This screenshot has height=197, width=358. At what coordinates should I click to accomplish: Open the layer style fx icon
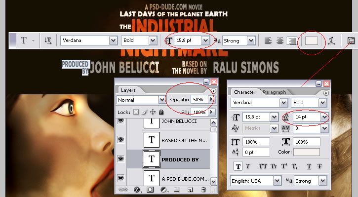pos(137,190)
